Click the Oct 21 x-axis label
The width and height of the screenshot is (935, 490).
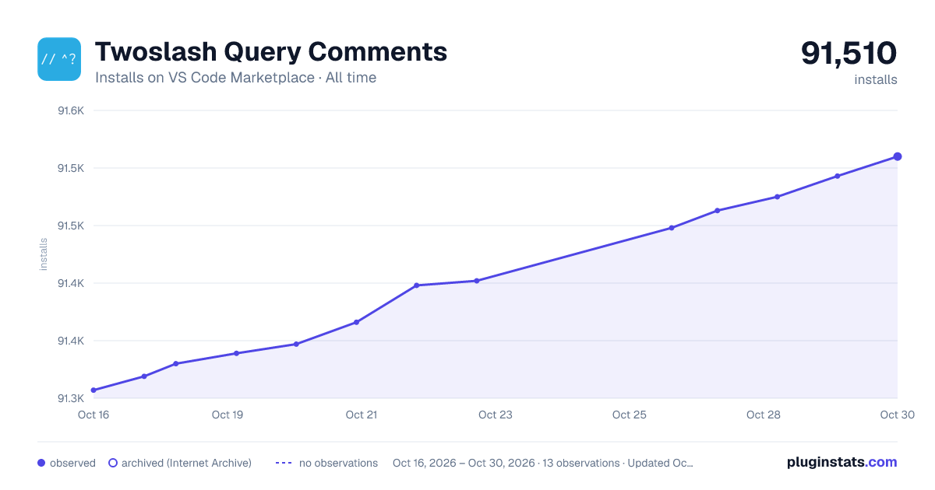point(362,415)
